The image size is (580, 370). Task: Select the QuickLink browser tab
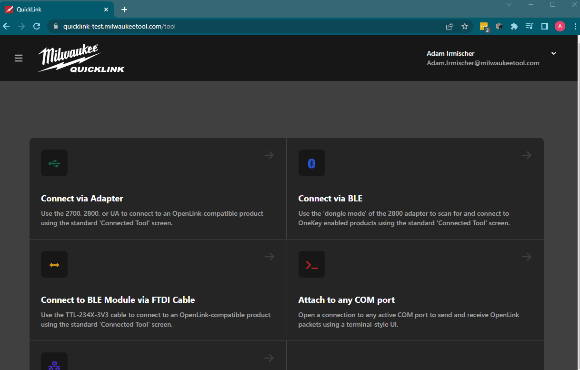(x=56, y=10)
